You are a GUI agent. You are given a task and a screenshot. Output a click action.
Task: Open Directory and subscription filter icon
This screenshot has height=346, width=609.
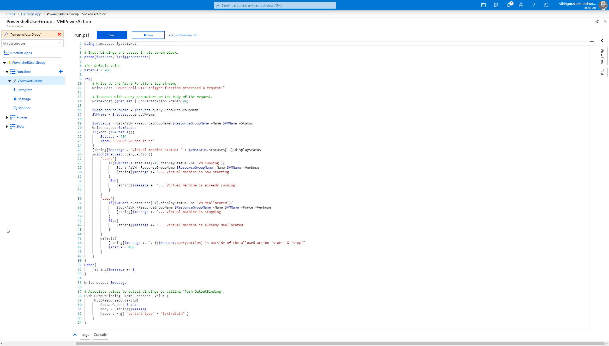click(x=496, y=5)
